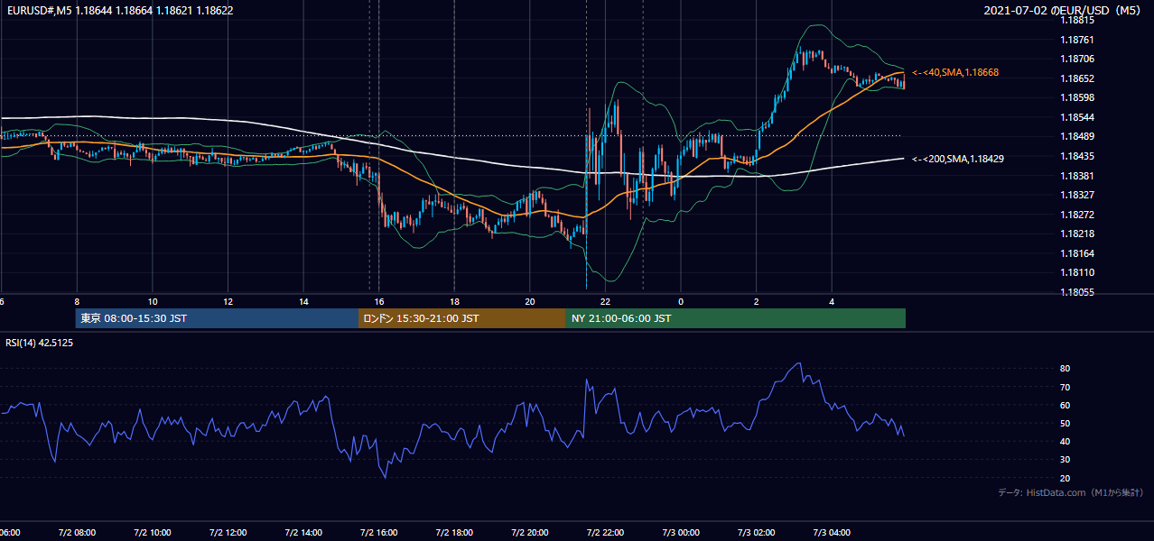
Task: Click price axis value 1.18110
Action: (1078, 272)
